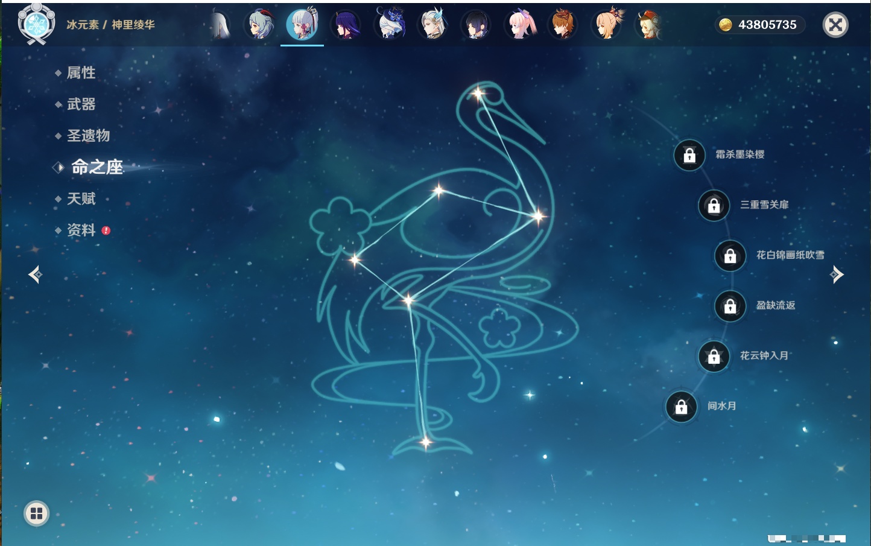Go to the 武器 weapon section
Screen dimensions: 871x546
point(81,104)
